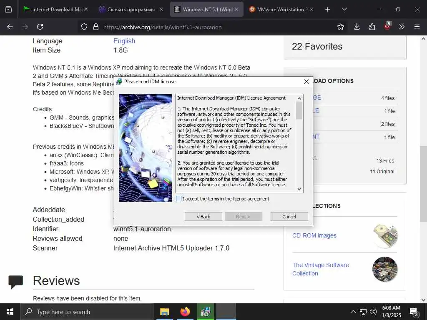Image resolution: width=427 pixels, height=320 pixels.
Task: Click the license text scrollbar thumb
Action: 299,110
